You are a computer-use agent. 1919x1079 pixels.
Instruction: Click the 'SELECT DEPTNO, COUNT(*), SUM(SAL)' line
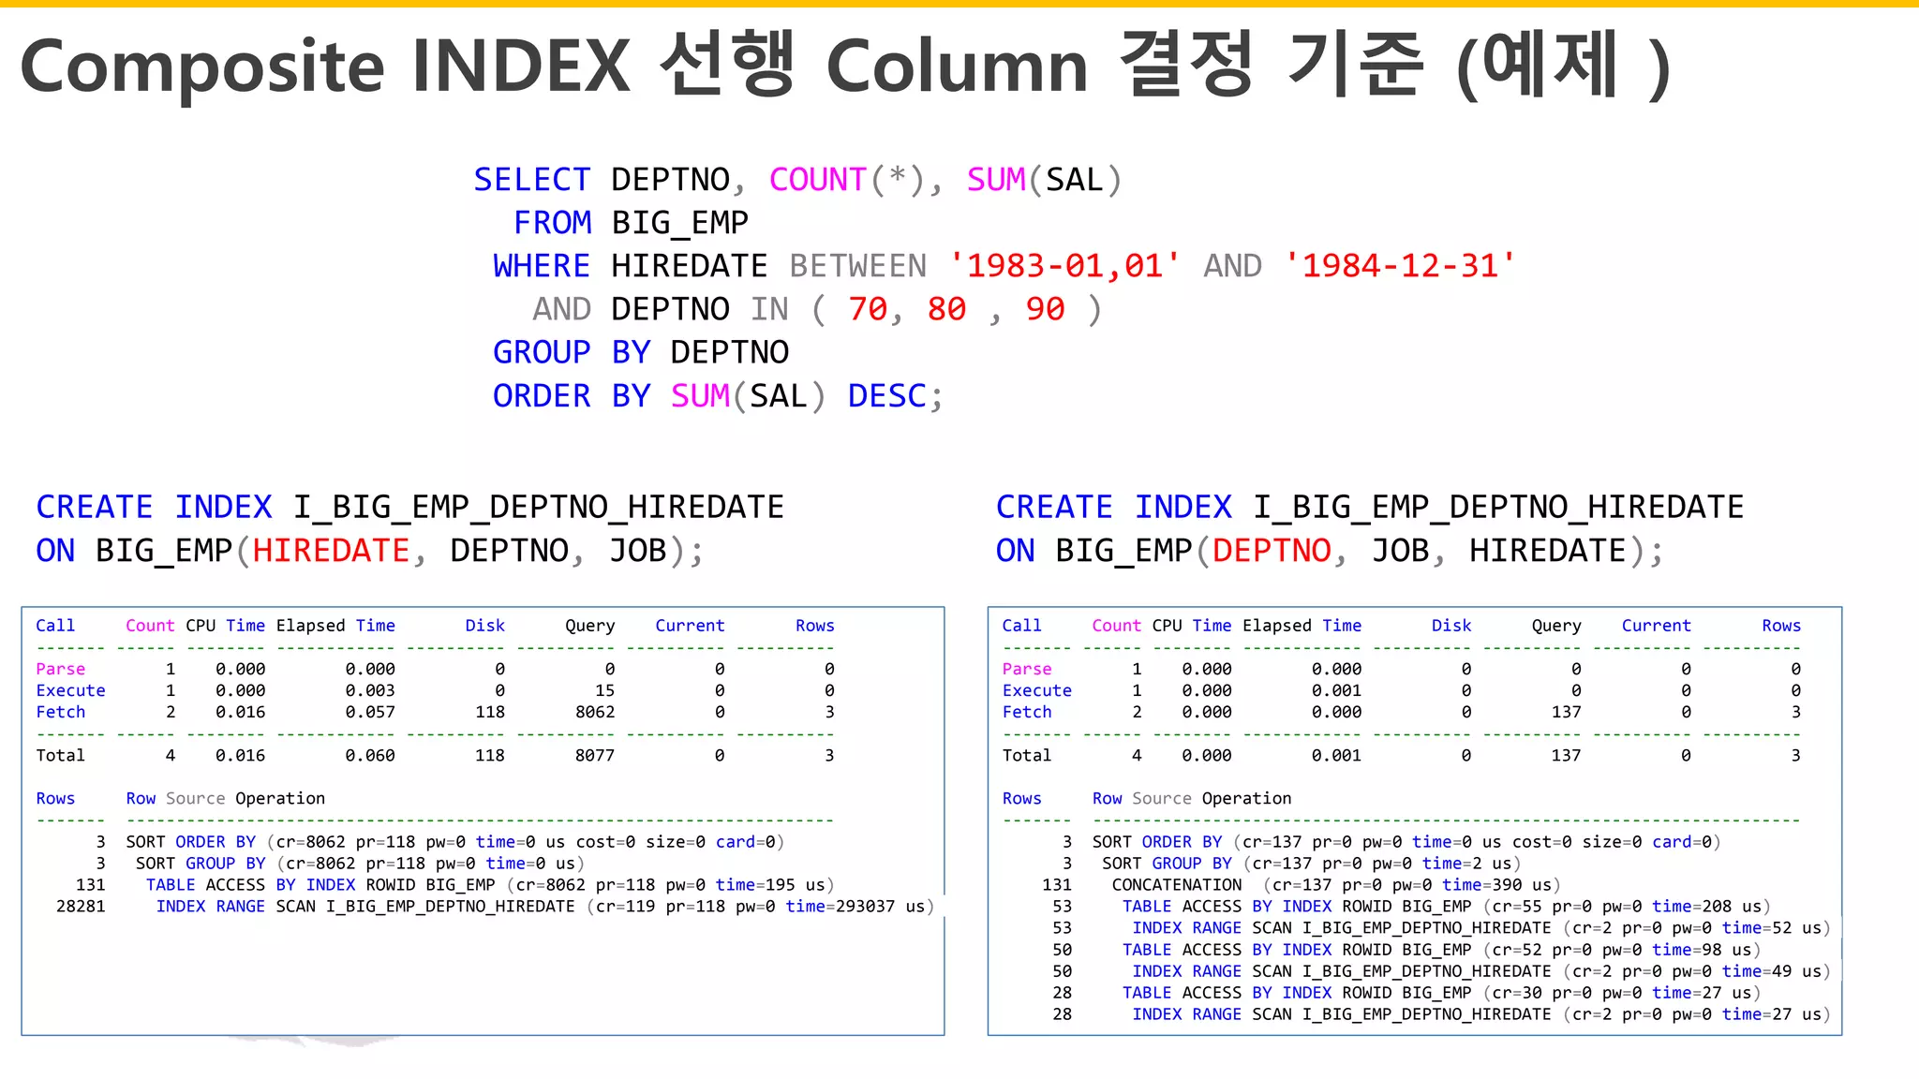coord(797,180)
